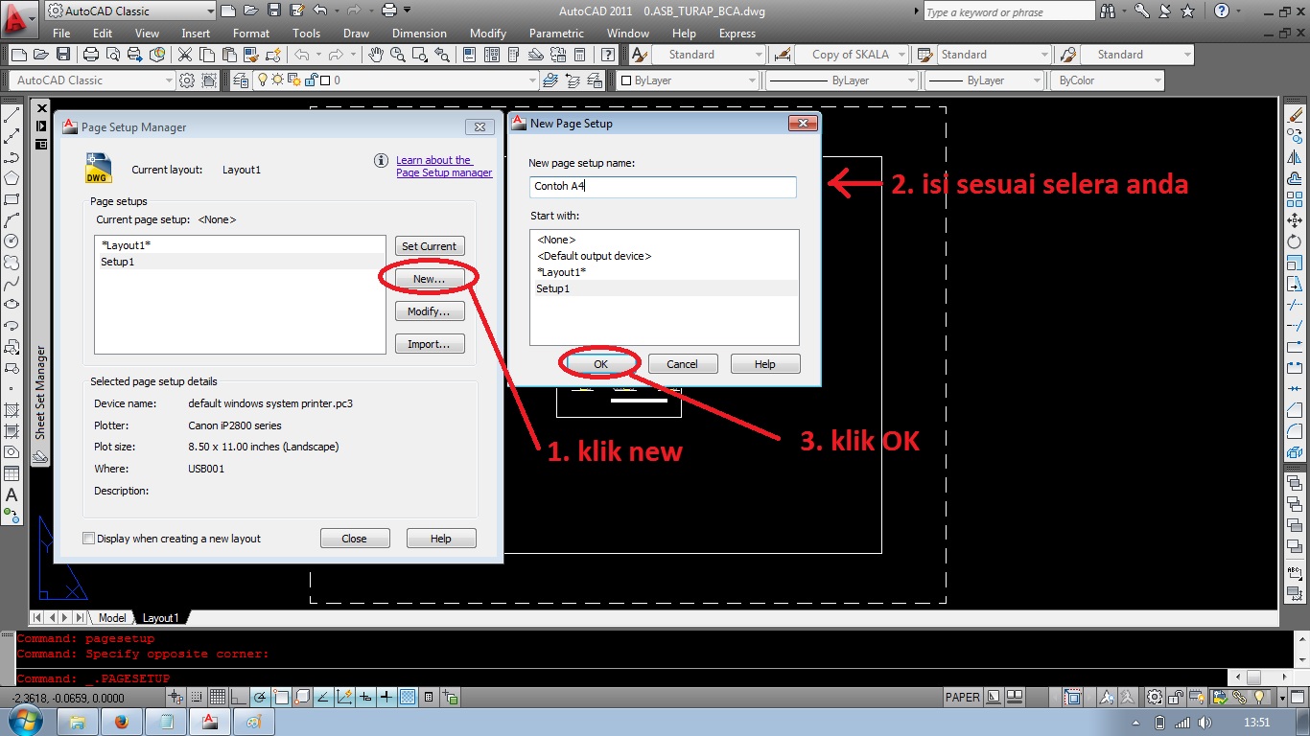
Task: Select the Line tool in Draw toolbar
Action: click(12, 113)
